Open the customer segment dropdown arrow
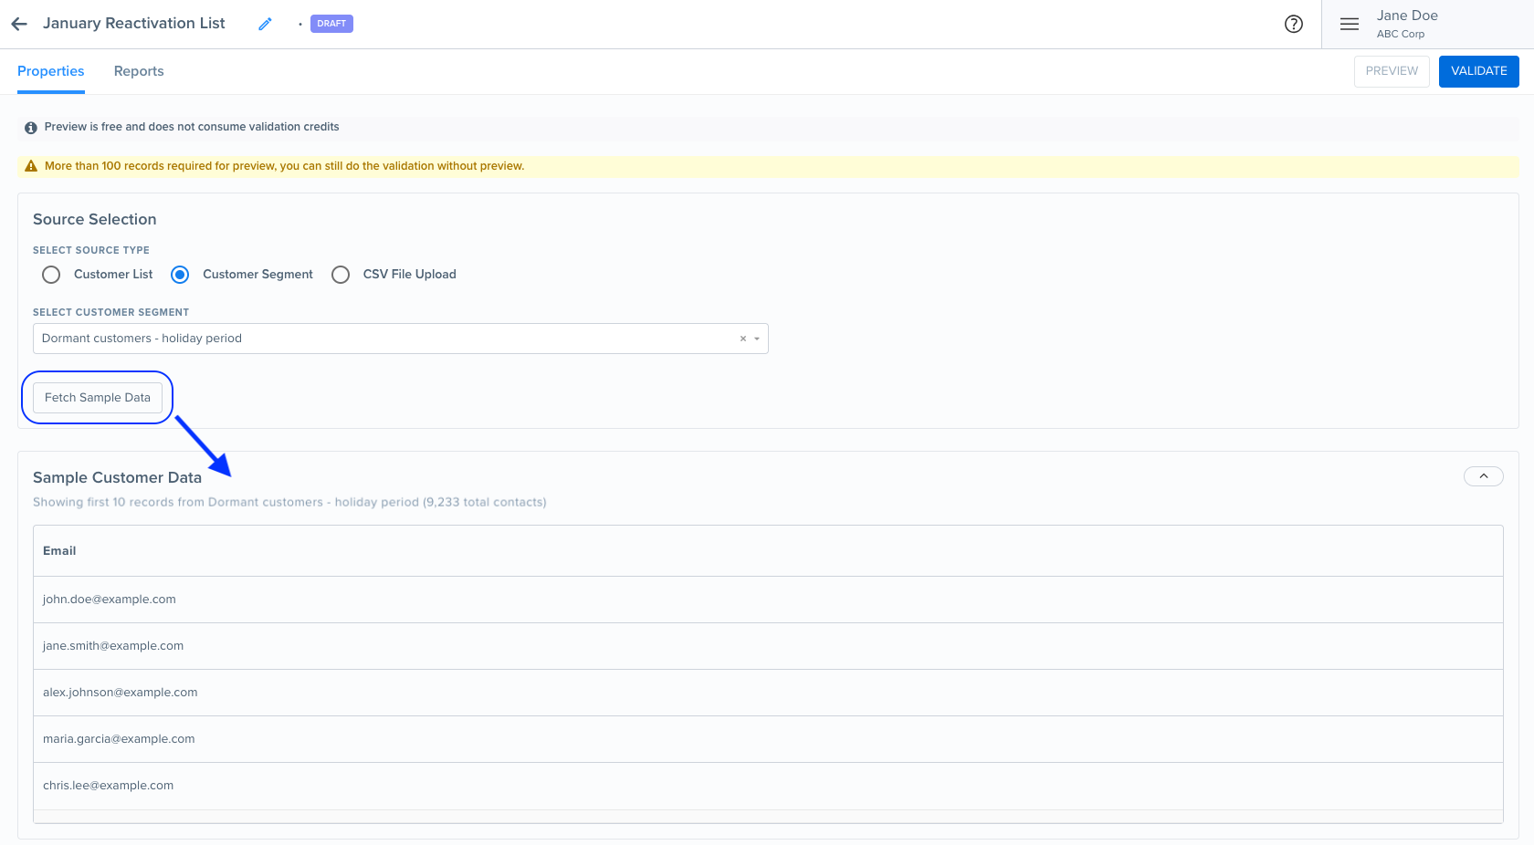This screenshot has height=845, width=1534. tap(757, 339)
